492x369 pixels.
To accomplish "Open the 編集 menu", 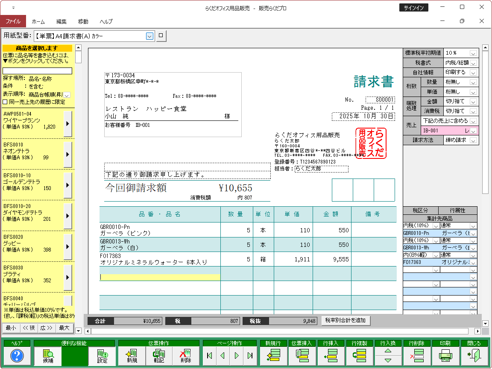I will tap(61, 21).
